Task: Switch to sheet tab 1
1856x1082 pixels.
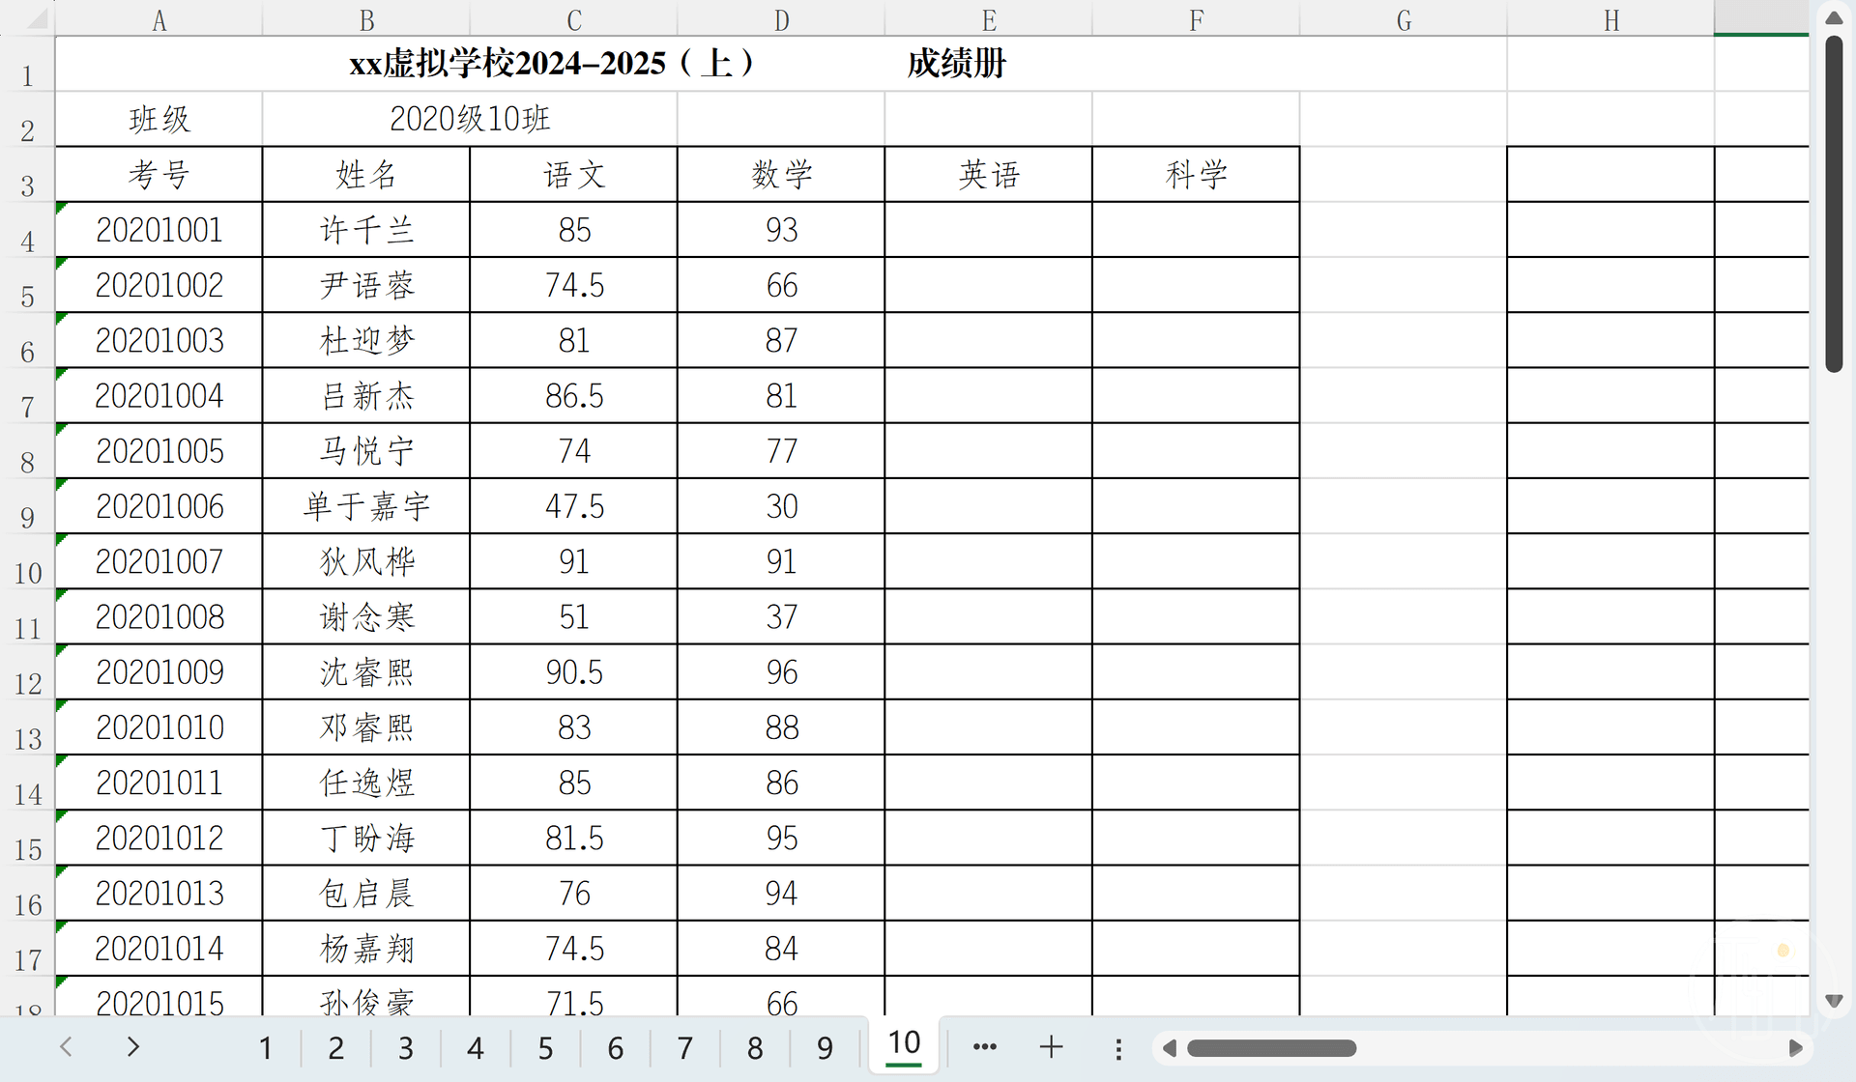Action: (266, 1048)
